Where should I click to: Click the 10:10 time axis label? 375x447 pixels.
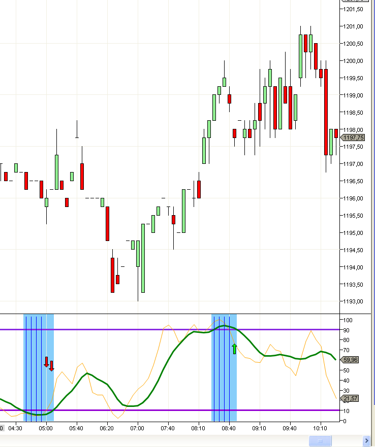point(320,428)
